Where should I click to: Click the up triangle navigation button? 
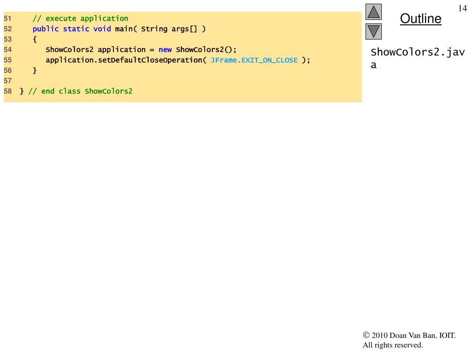click(373, 12)
